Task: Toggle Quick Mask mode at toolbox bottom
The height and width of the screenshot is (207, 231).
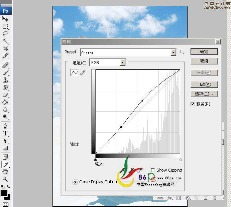Action: tap(5, 205)
